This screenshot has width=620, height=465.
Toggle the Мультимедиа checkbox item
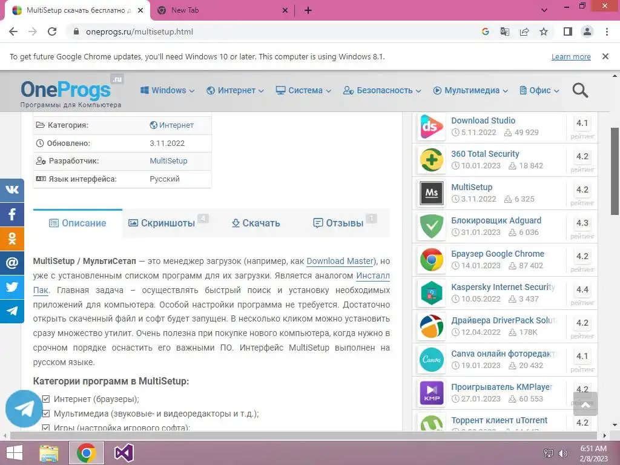click(x=46, y=414)
